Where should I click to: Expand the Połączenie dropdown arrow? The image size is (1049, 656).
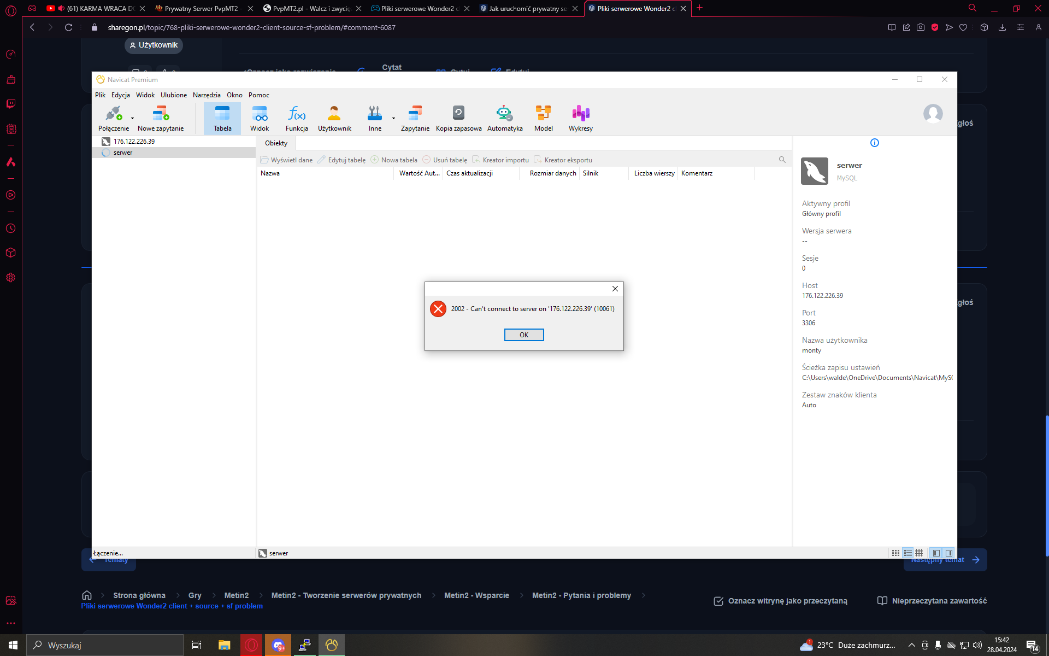[x=132, y=118]
